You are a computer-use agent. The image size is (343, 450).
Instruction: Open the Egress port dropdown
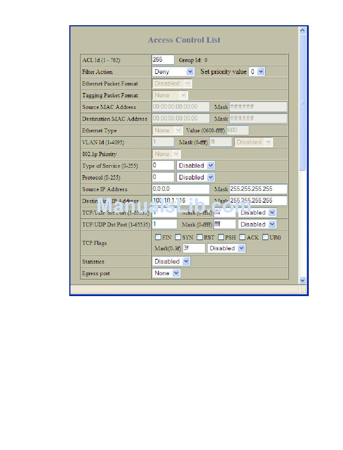pyautogui.click(x=166, y=273)
